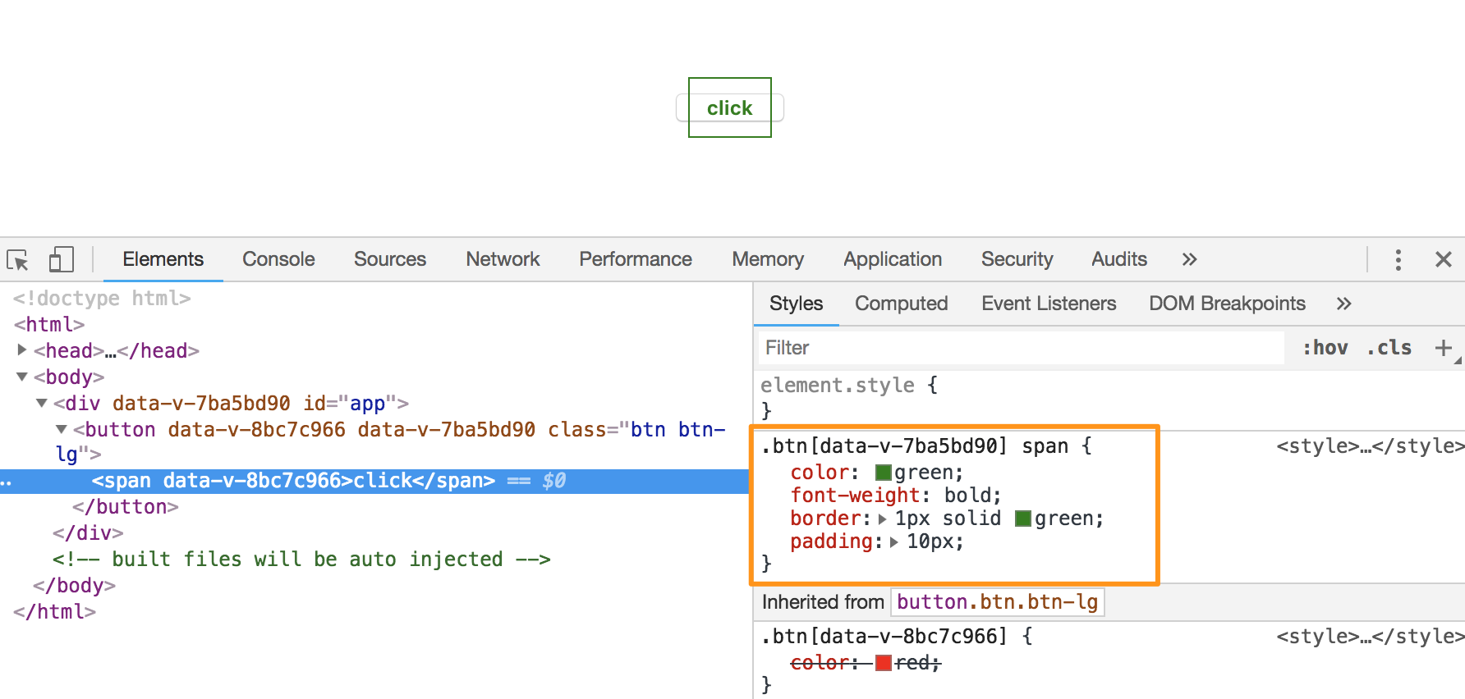This screenshot has width=1465, height=699.
Task: Toggle the .cls class editor
Action: click(x=1389, y=348)
